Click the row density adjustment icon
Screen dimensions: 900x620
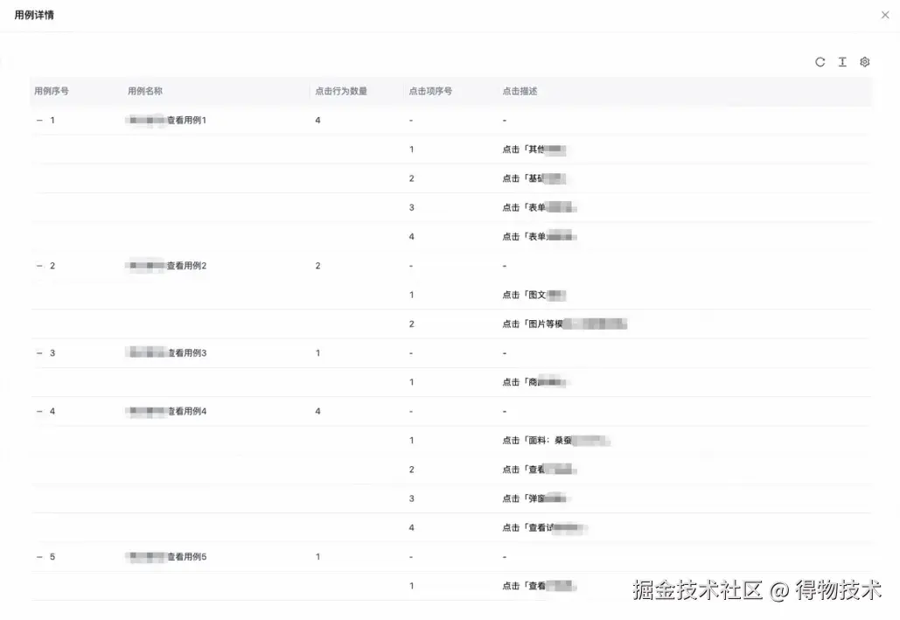point(842,62)
